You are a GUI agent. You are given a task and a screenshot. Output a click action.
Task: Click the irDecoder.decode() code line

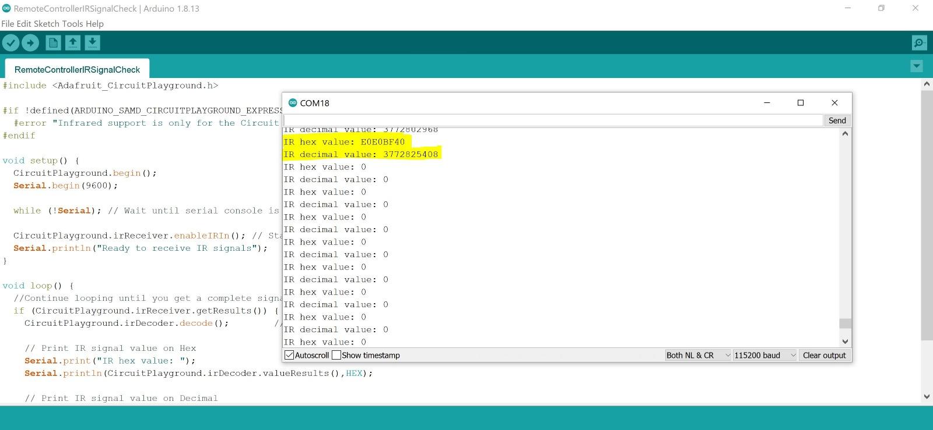tap(127, 323)
